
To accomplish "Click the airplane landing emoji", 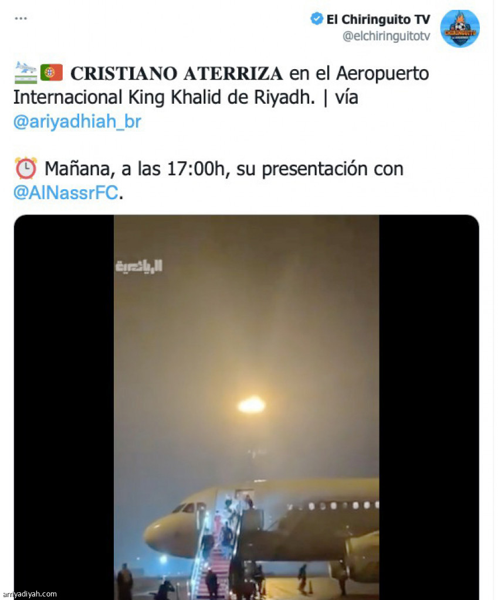I will [x=26, y=73].
